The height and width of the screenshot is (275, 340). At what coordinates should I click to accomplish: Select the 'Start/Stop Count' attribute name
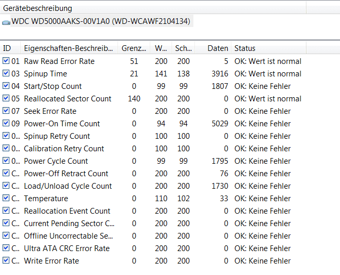(53, 86)
